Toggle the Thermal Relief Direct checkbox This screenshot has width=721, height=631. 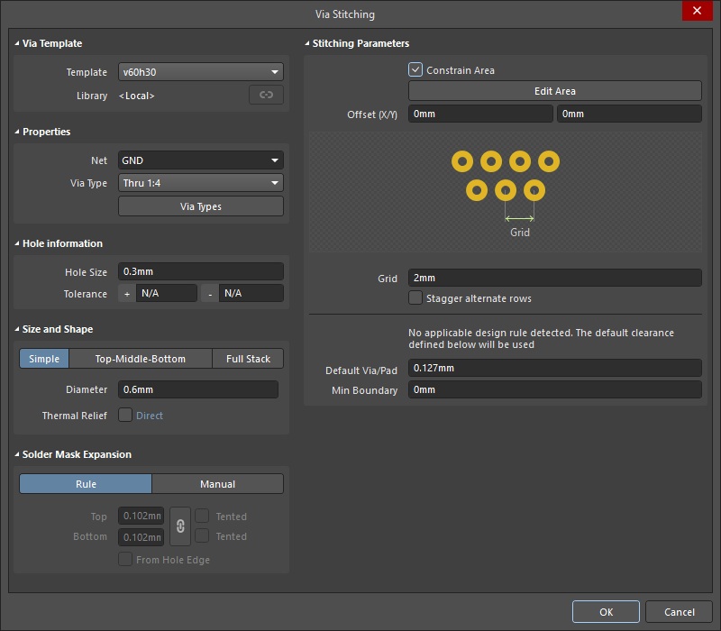coord(125,416)
